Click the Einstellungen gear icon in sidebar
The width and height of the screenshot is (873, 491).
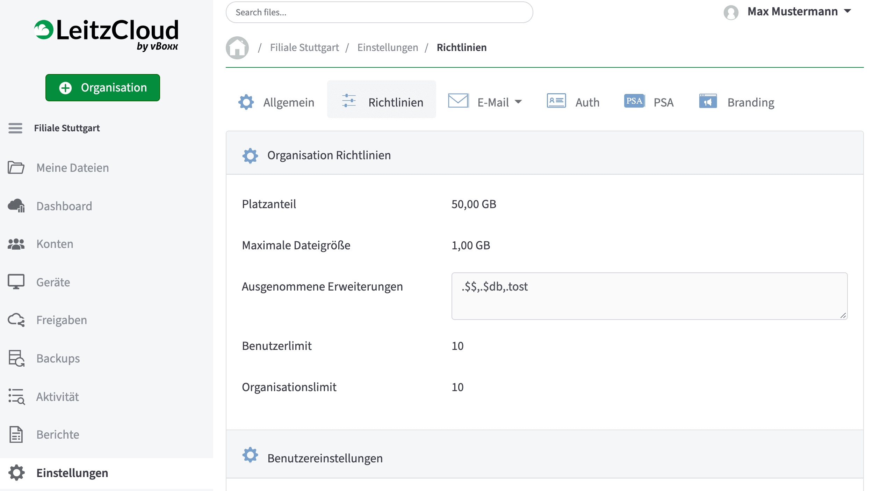16,473
